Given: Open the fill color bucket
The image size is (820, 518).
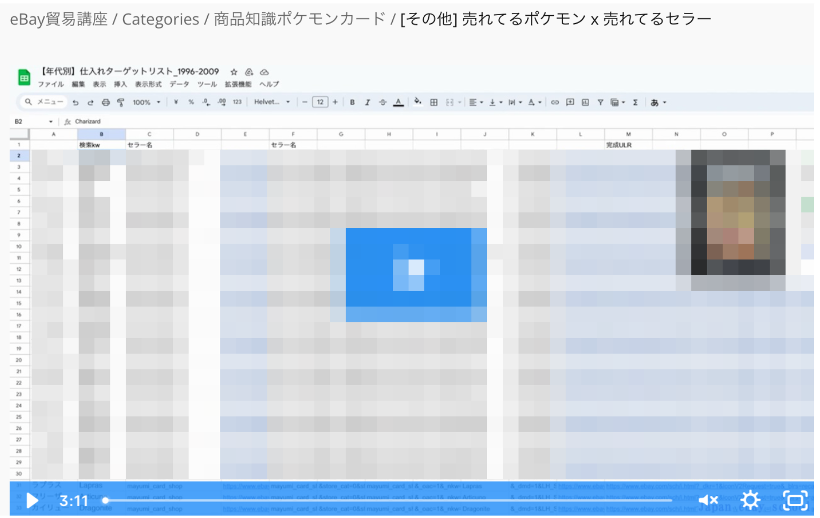Looking at the screenshot, I should (x=417, y=102).
